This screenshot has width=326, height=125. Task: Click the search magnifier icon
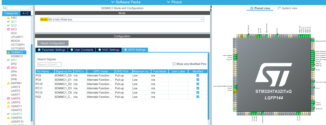[5, 8]
